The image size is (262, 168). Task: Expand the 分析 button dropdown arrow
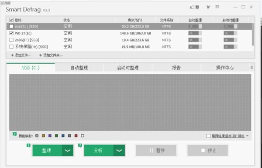pyautogui.click(x=119, y=151)
